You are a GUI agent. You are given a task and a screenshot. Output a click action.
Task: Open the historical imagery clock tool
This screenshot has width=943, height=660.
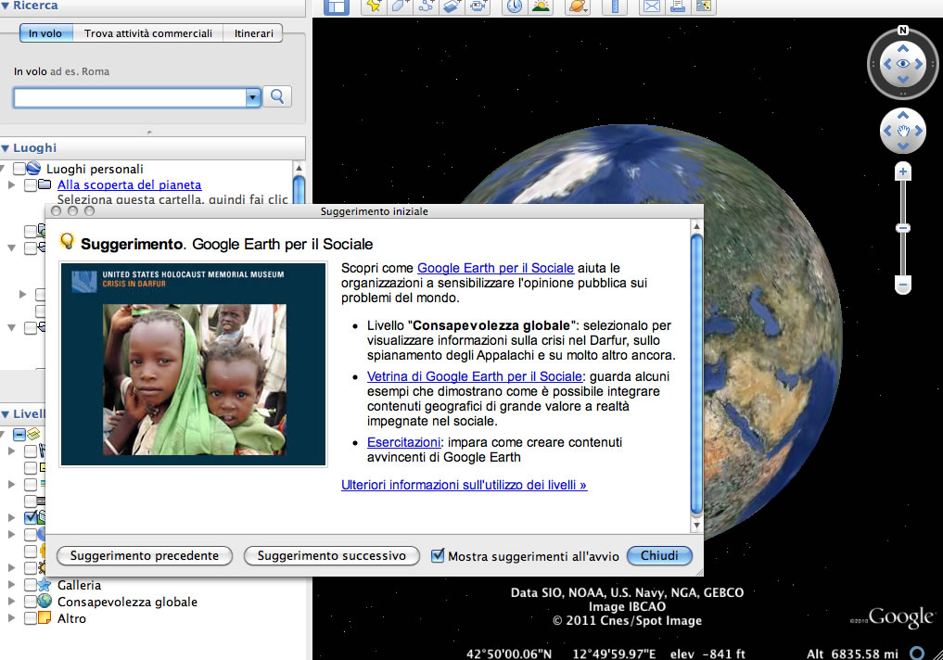click(x=514, y=6)
